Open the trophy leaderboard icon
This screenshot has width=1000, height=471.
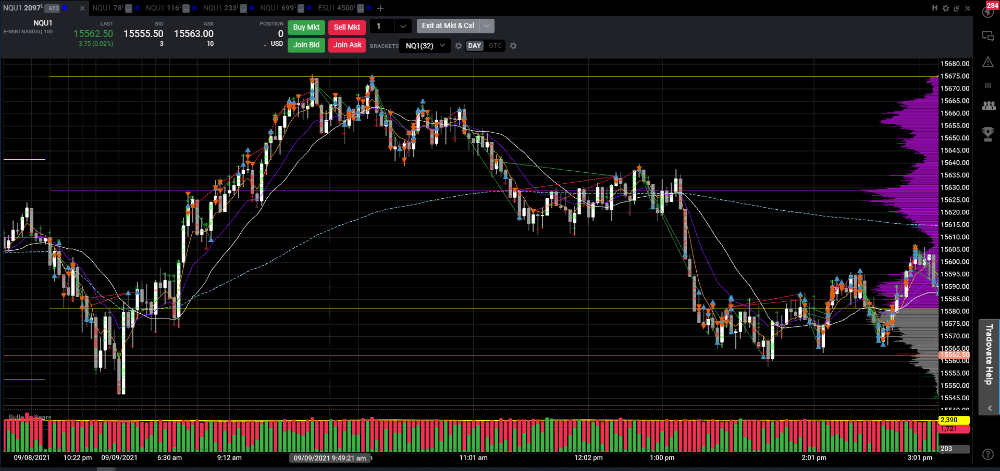click(988, 134)
